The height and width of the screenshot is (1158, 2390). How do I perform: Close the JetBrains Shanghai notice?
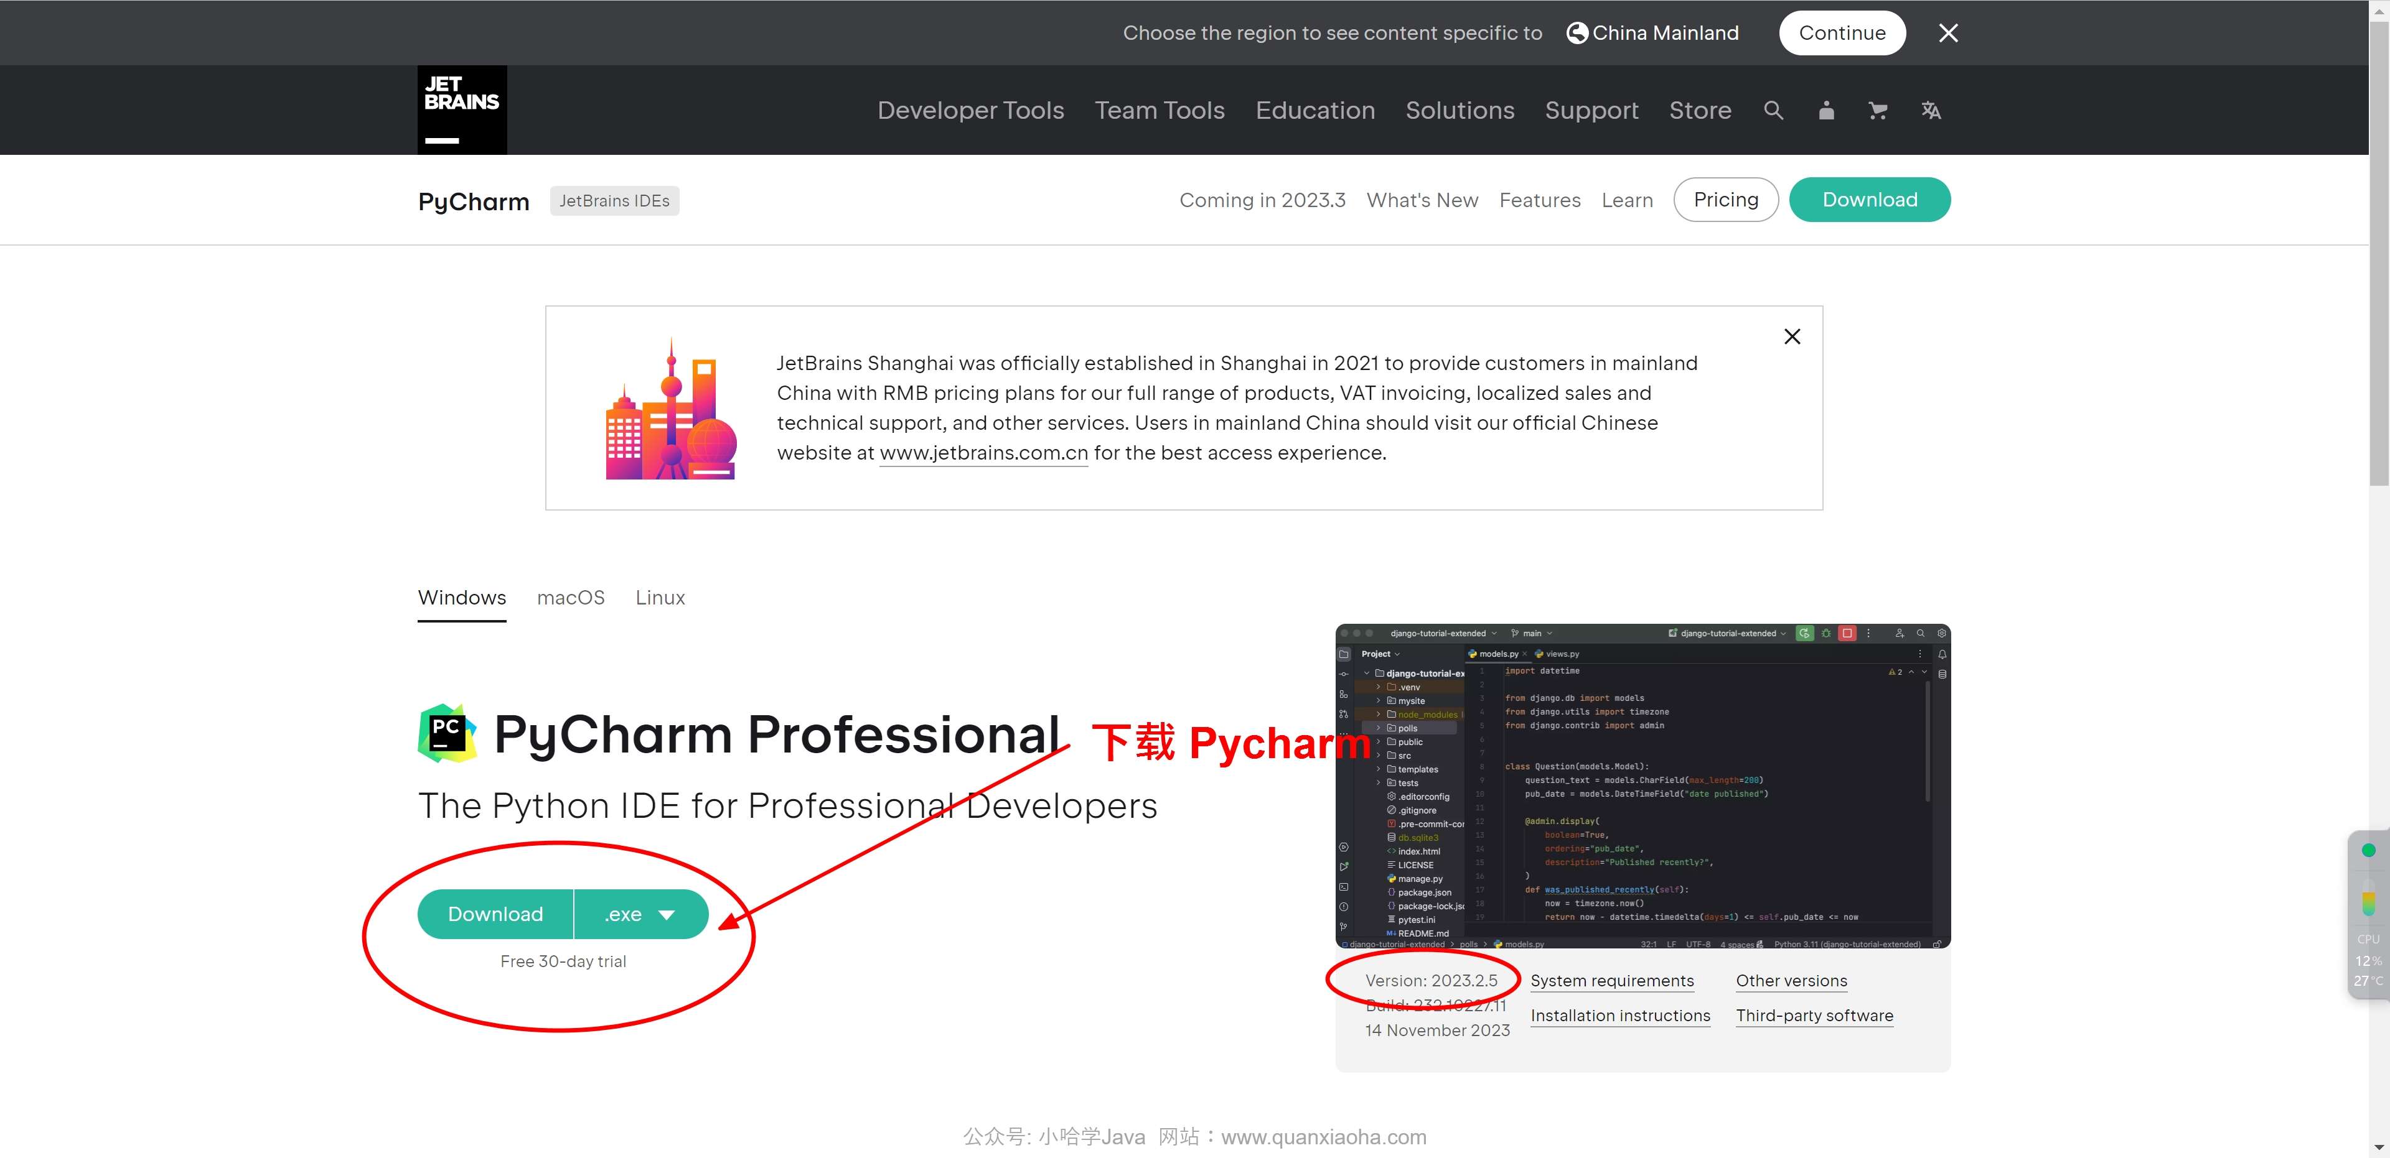(x=1792, y=336)
